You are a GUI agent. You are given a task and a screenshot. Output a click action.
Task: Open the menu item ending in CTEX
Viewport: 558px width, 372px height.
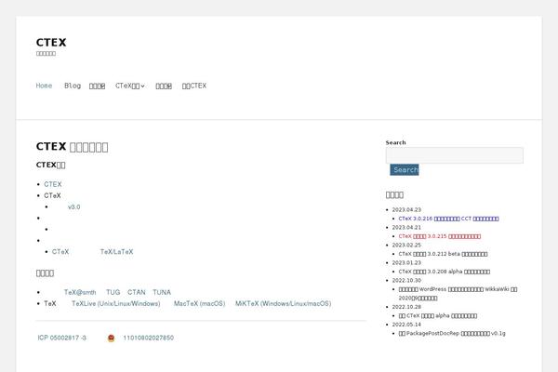tap(194, 86)
